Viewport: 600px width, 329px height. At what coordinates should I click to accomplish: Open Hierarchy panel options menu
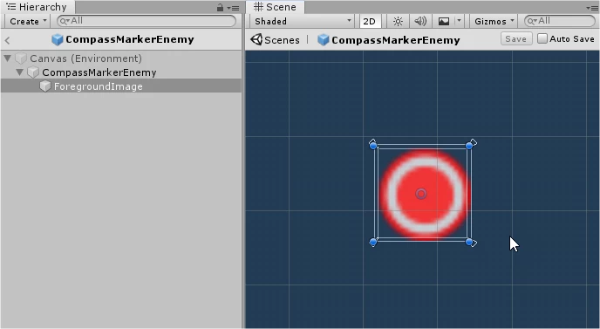(x=234, y=8)
